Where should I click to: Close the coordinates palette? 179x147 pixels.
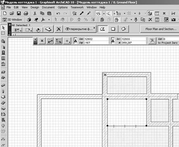35,39
